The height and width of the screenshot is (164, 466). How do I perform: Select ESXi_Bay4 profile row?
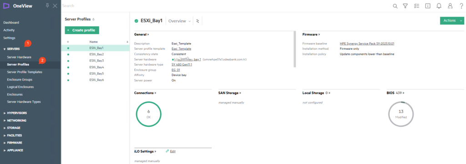point(96,67)
